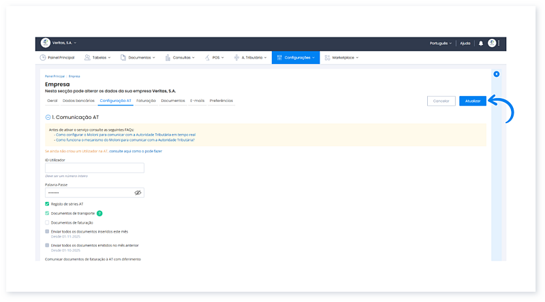Screen dimensions: 545x302
Task: Open the user avatar menu
Action: click(492, 43)
